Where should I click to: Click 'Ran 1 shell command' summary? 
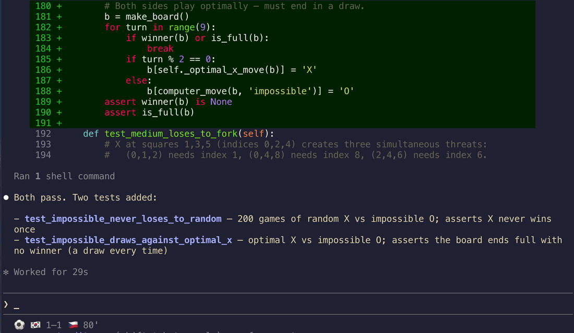click(x=64, y=176)
